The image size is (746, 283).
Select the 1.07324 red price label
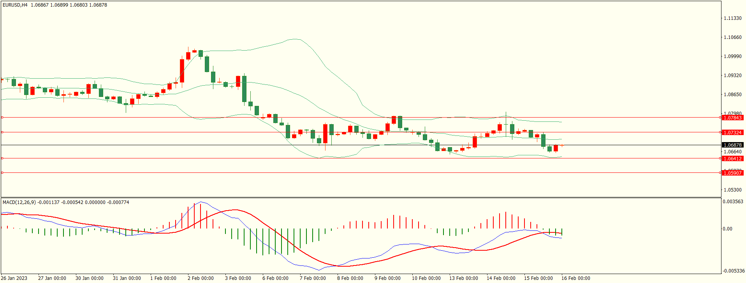pyautogui.click(x=732, y=132)
